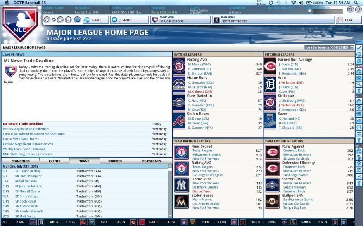Open the J. SMITH manager menu

(129, 20)
